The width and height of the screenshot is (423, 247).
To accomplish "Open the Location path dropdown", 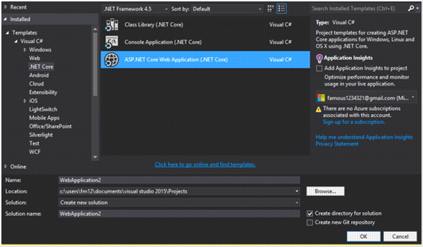I will 297,191.
